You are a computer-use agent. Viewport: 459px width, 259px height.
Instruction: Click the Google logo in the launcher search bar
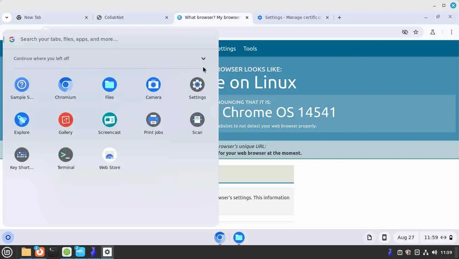point(12,39)
